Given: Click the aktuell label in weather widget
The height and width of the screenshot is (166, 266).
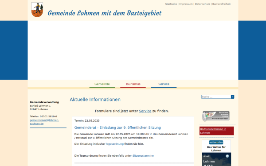Looking at the screenshot, I should [x=206, y=156].
